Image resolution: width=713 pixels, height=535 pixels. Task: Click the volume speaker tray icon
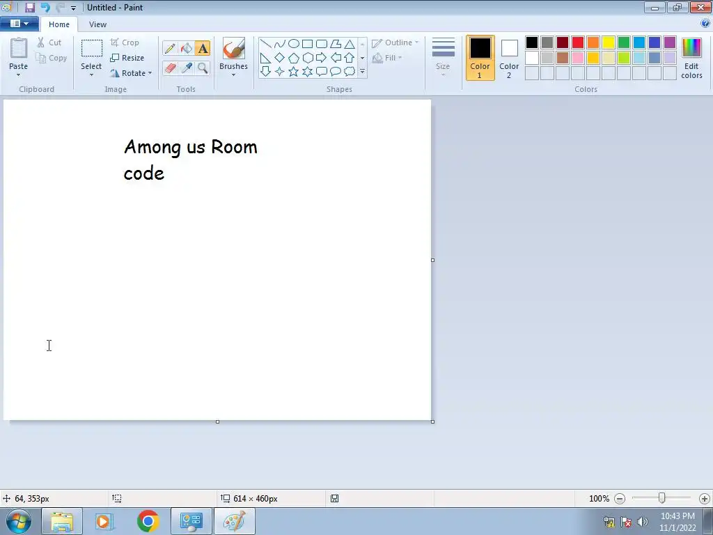(643, 521)
